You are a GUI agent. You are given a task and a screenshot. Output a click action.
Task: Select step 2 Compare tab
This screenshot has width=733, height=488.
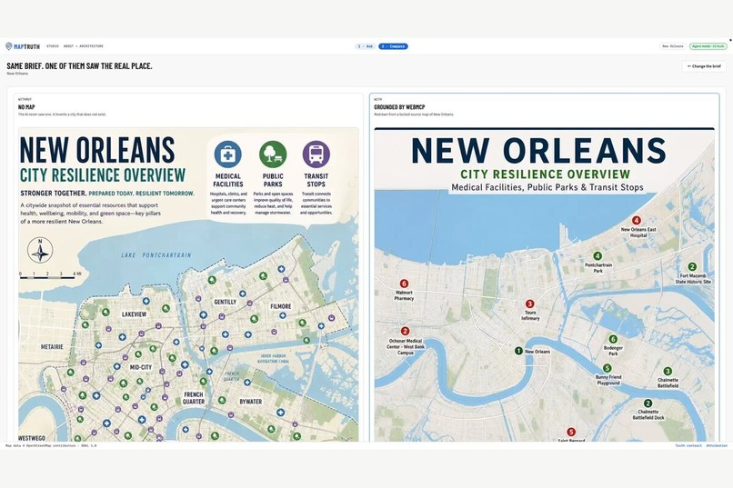pos(393,46)
